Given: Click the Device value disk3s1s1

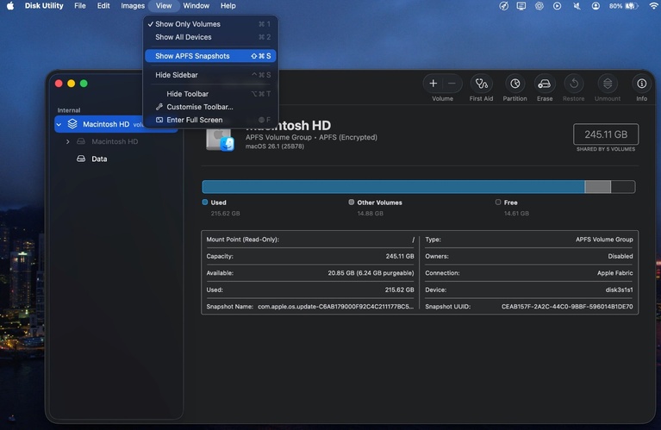Looking at the screenshot, I should [x=619, y=290].
